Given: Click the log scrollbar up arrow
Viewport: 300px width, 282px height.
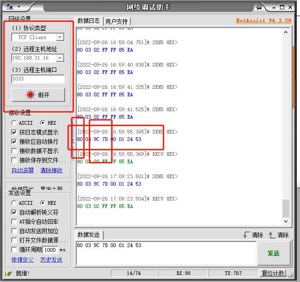Looking at the screenshot, I should click(x=286, y=32).
